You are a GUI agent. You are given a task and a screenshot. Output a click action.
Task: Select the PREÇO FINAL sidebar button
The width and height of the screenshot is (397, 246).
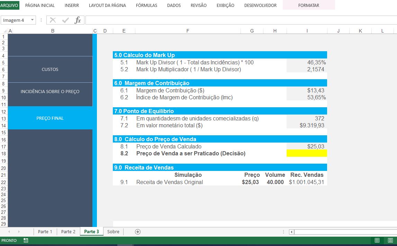50,118
